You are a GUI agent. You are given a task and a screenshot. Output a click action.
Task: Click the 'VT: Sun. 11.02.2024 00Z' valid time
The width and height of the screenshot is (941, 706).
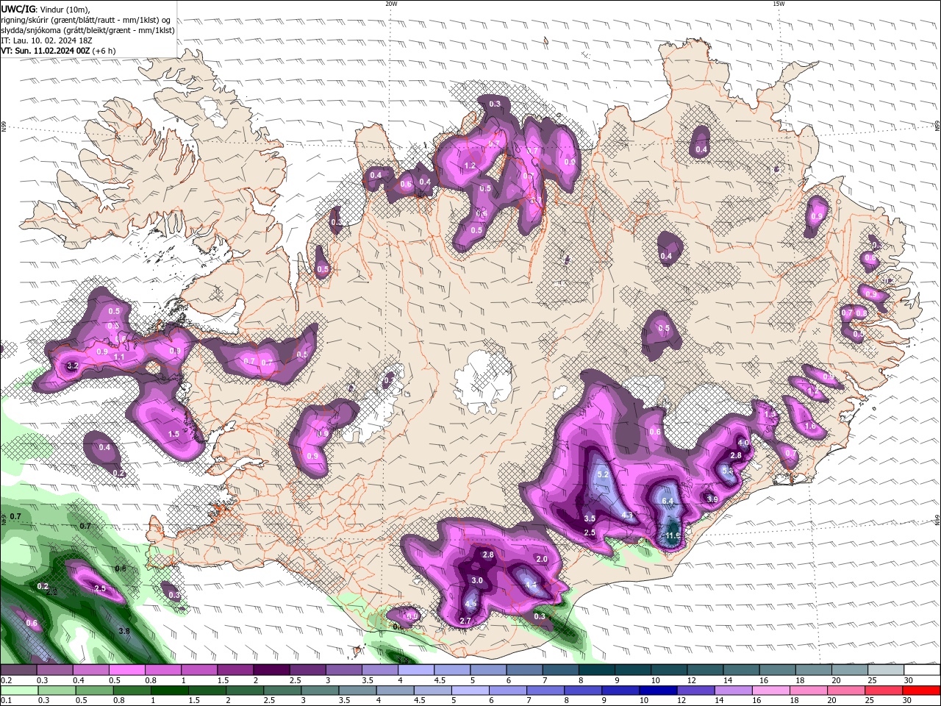tap(46, 51)
